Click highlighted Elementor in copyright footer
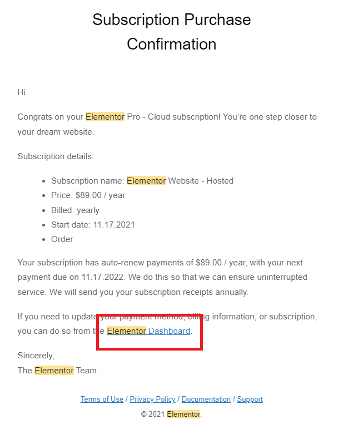Viewport: 338px width, 429px height. click(183, 414)
